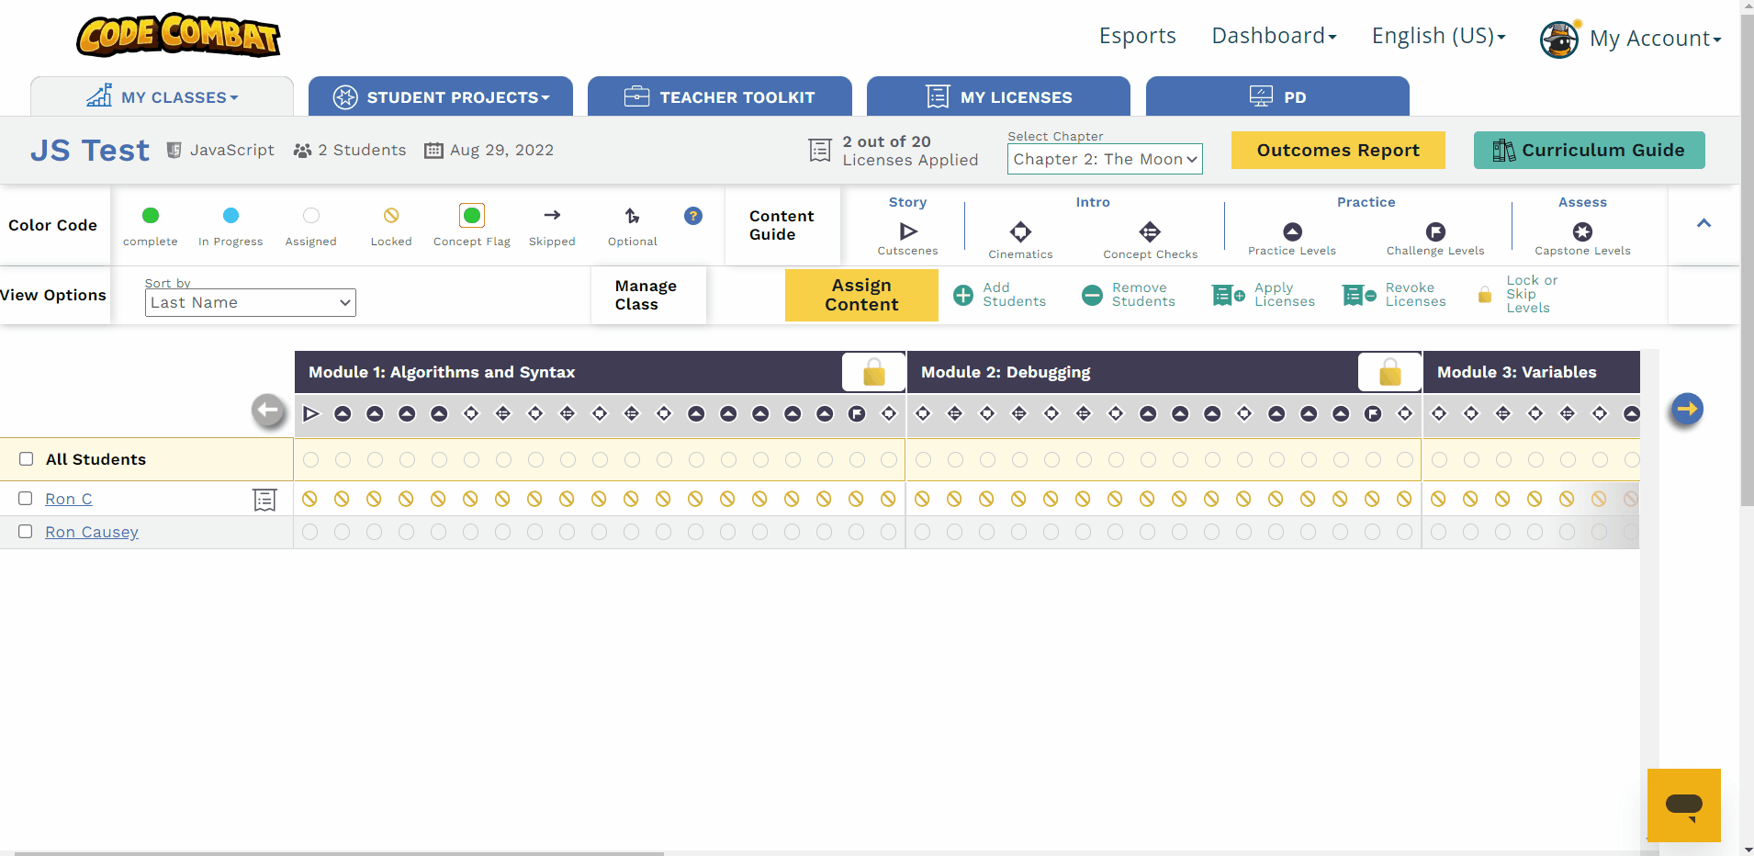Open Ron C's license details icon

click(x=264, y=500)
